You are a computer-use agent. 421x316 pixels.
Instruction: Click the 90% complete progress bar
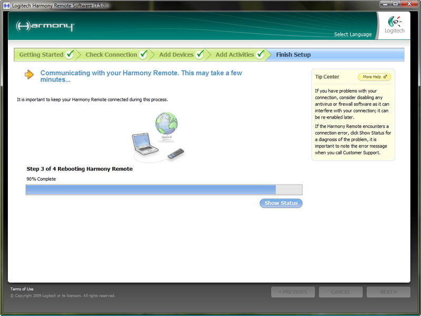coord(164,190)
